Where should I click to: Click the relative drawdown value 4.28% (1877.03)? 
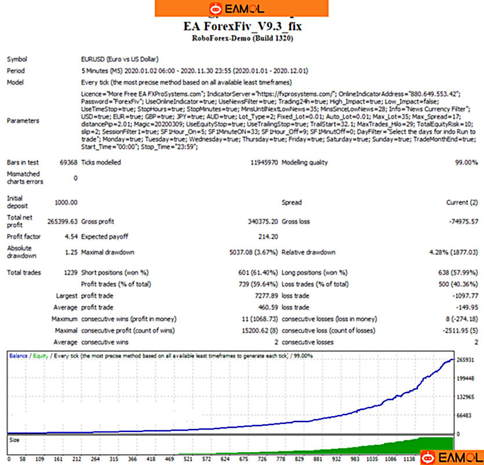click(x=453, y=252)
